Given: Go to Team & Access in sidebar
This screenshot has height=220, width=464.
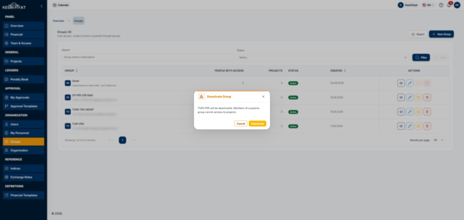Looking at the screenshot, I should tap(24, 43).
